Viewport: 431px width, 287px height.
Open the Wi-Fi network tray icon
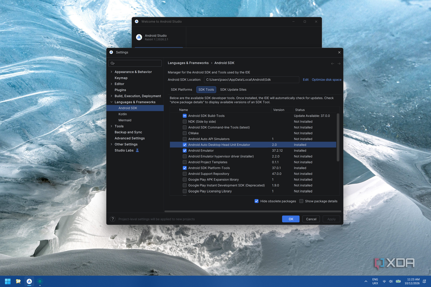(384, 282)
